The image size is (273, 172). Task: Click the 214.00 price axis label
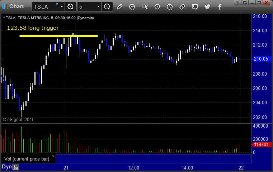pyautogui.click(x=260, y=30)
